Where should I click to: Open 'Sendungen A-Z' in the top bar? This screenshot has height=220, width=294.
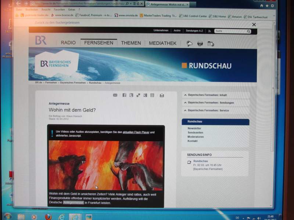(x=194, y=31)
